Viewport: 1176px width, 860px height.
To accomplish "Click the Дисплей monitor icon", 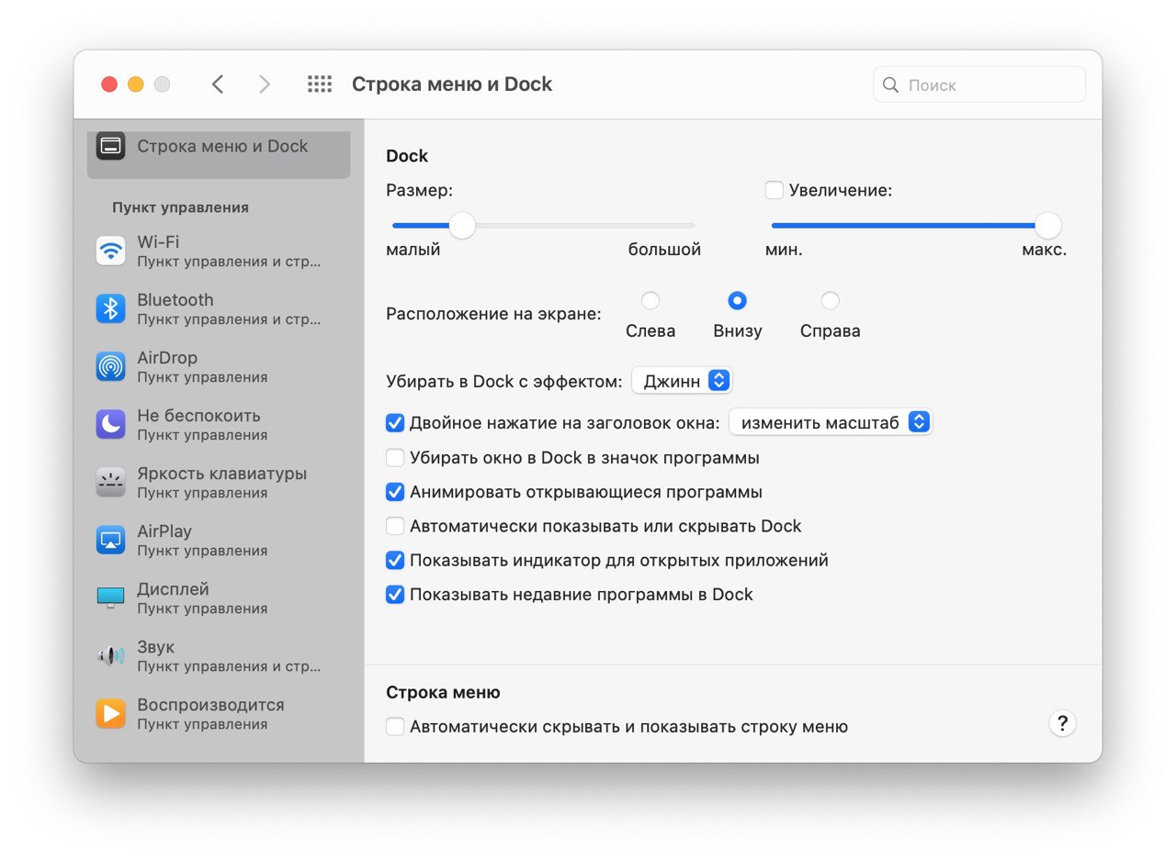I will (x=110, y=598).
